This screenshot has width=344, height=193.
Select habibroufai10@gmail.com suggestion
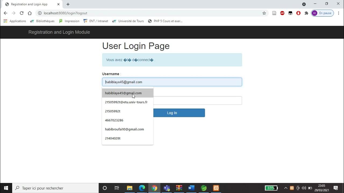click(x=128, y=129)
